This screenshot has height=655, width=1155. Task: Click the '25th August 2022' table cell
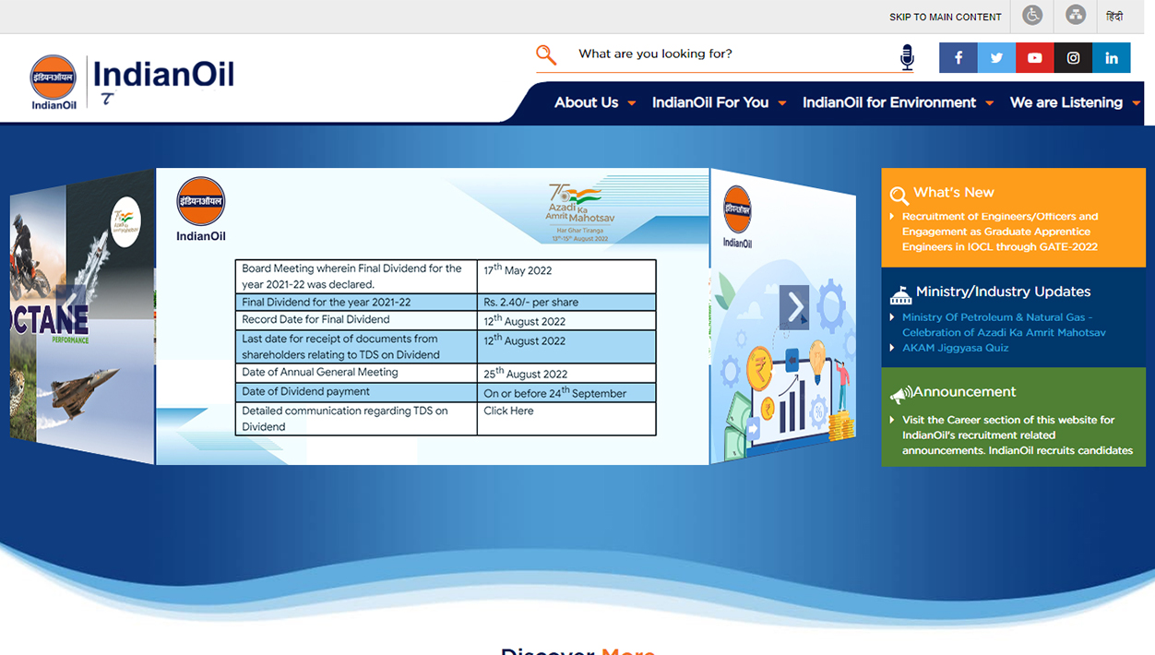(x=566, y=373)
